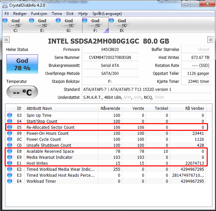Click raw value 22074713
216x211 pixels.
point(195,163)
